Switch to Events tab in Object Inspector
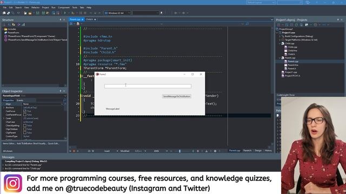The width and height of the screenshot is (346, 194). pyautogui.click(x=20, y=100)
